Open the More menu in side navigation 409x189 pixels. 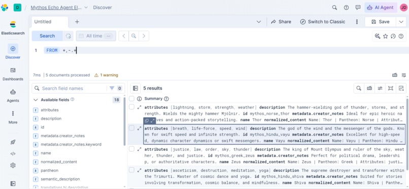[x=13, y=117]
